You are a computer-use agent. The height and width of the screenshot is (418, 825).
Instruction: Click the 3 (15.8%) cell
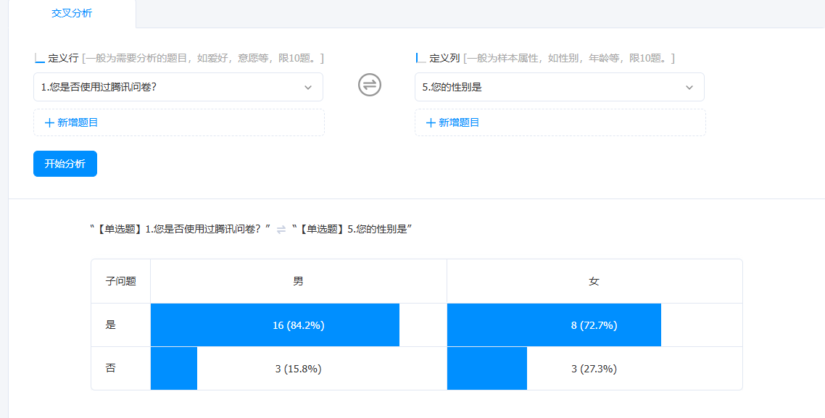[x=299, y=369]
